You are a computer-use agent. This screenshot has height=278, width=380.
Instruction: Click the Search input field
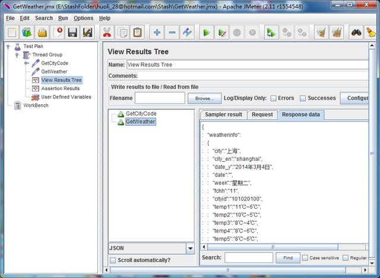(249, 258)
